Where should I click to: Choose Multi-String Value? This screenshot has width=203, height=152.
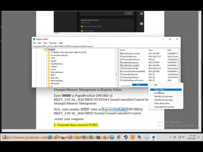[x=166, y=104]
